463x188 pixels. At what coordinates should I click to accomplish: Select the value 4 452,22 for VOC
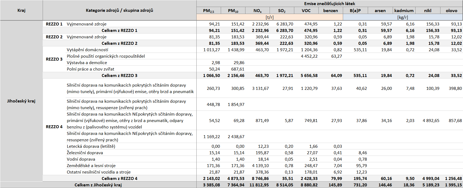click(309, 56)
